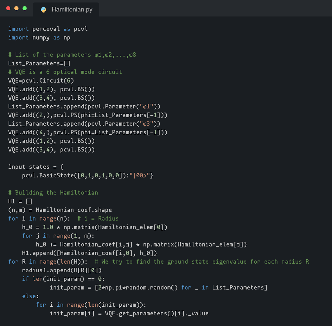
Task: Click the green maximize window button
Action: 25,8
